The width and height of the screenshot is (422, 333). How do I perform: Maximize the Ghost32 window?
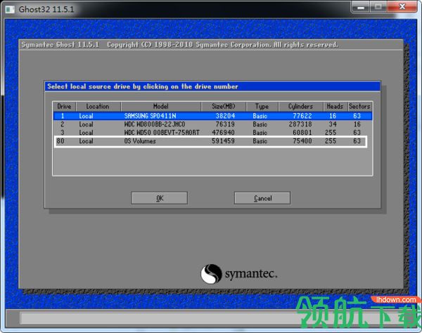pos(378,7)
